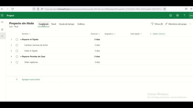Click the permissions icon in address bar
The image size is (193, 108).
coord(42,9)
